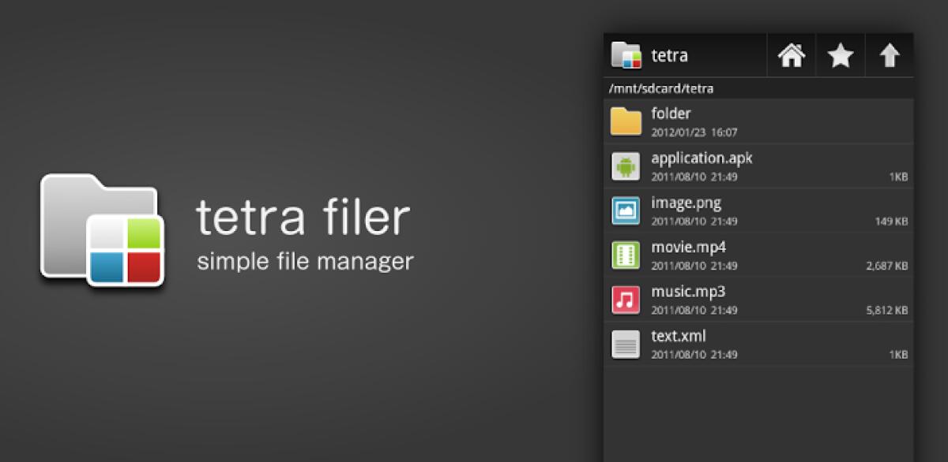Tap the 'tetra' title text
The width and height of the screenshot is (948, 462).
(671, 55)
